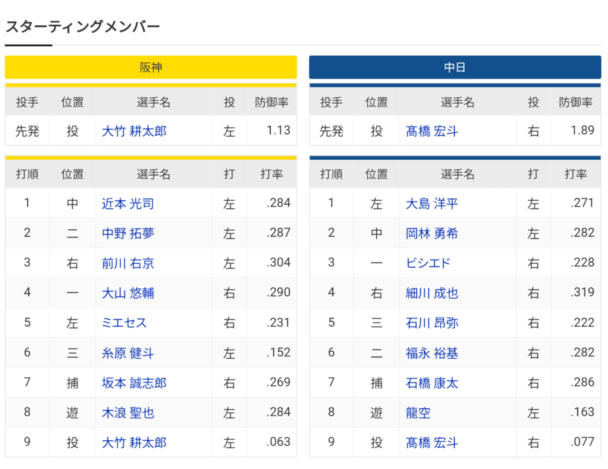
Task: Open 龍空 player profile
Action: point(418,413)
